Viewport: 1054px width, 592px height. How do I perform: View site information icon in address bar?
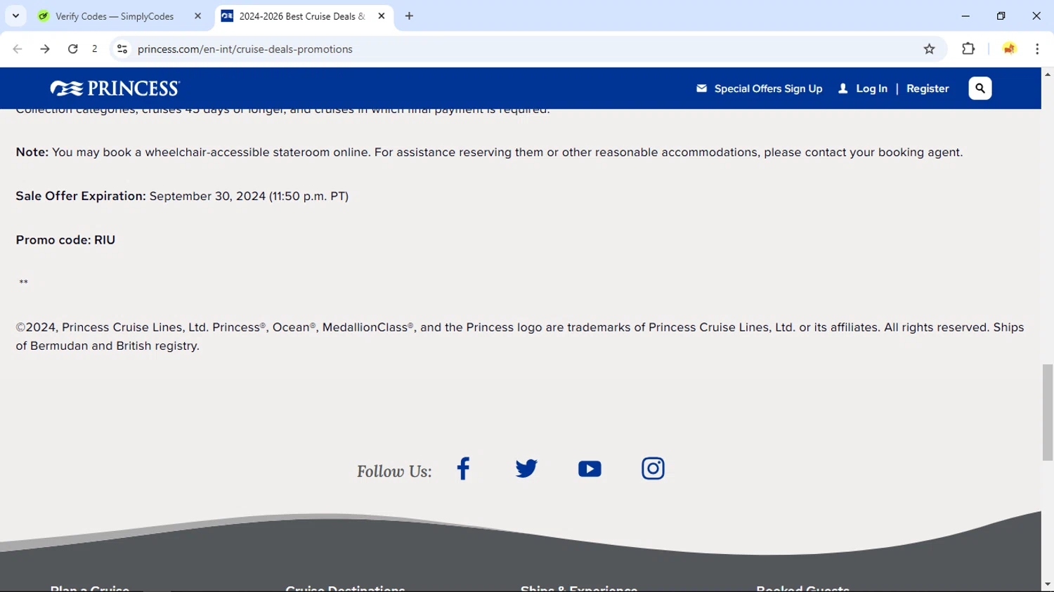(x=122, y=49)
